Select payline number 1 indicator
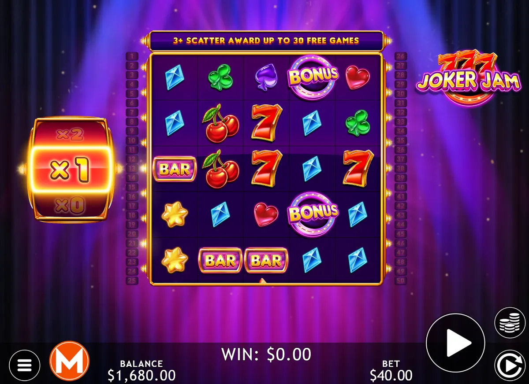Screen dimensions: 529x384 132,56
